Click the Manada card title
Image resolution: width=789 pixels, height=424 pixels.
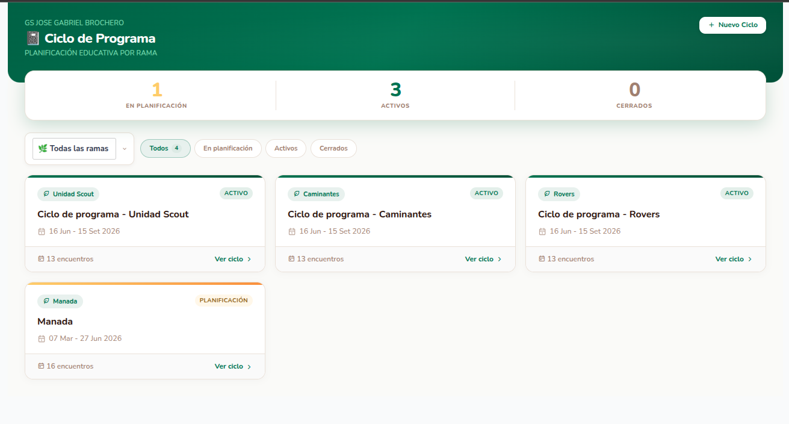pos(55,322)
